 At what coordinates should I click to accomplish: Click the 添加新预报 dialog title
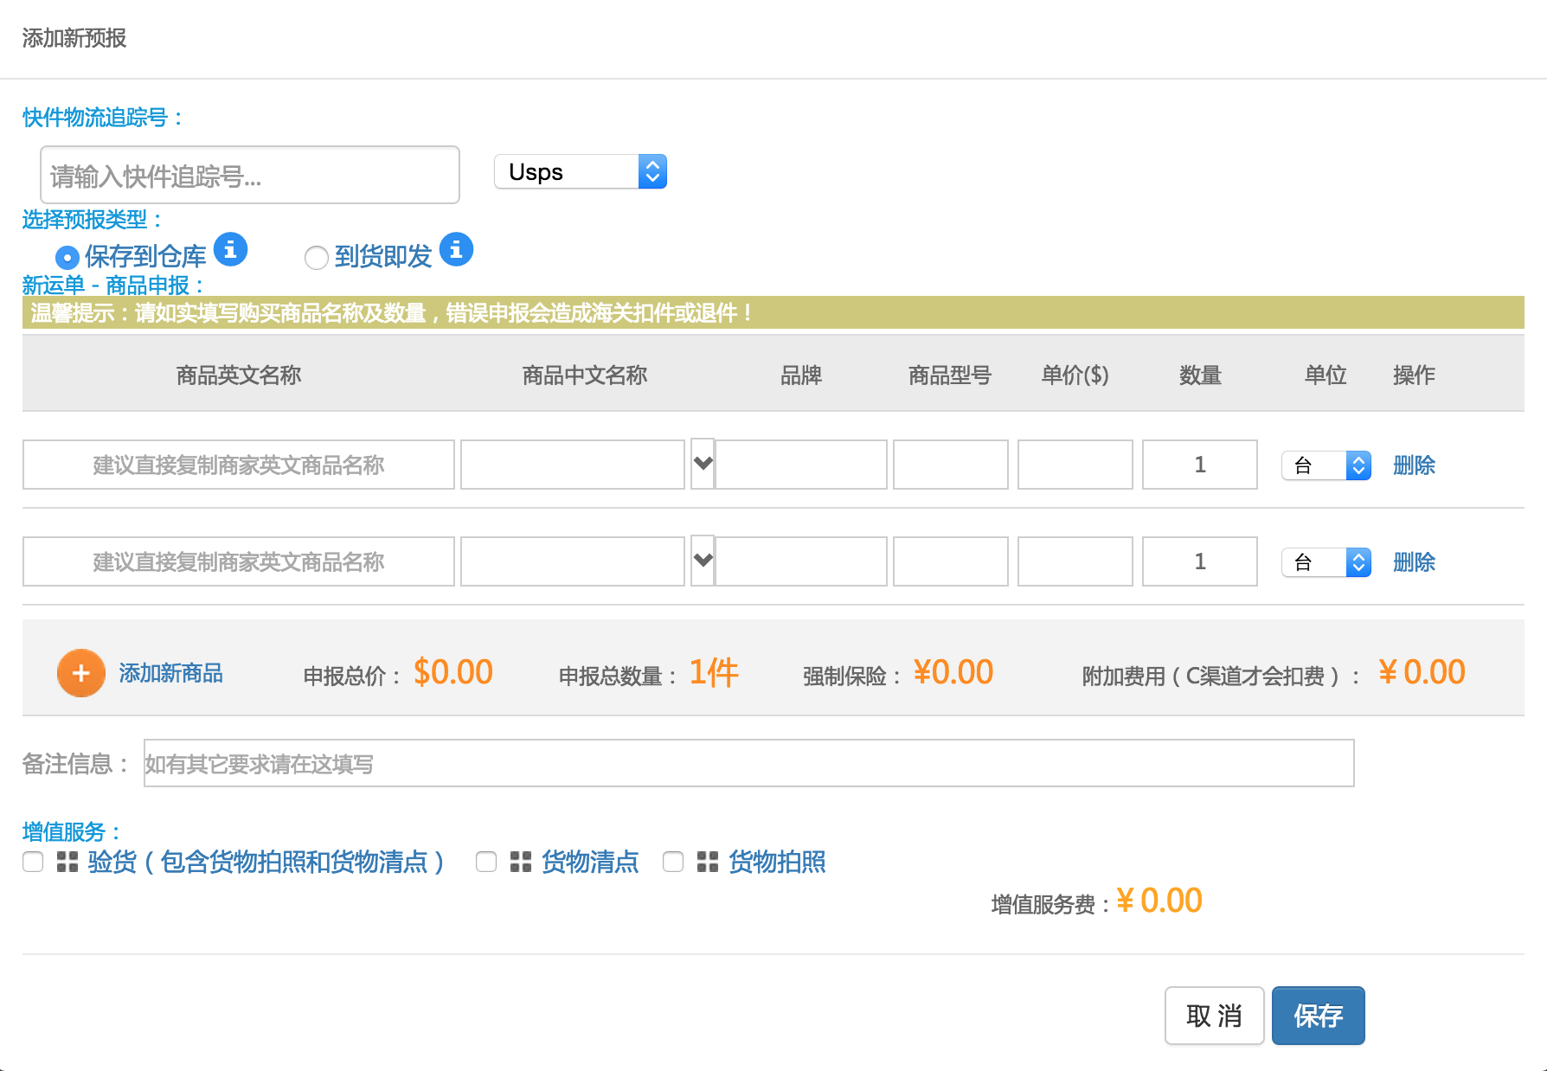click(74, 38)
